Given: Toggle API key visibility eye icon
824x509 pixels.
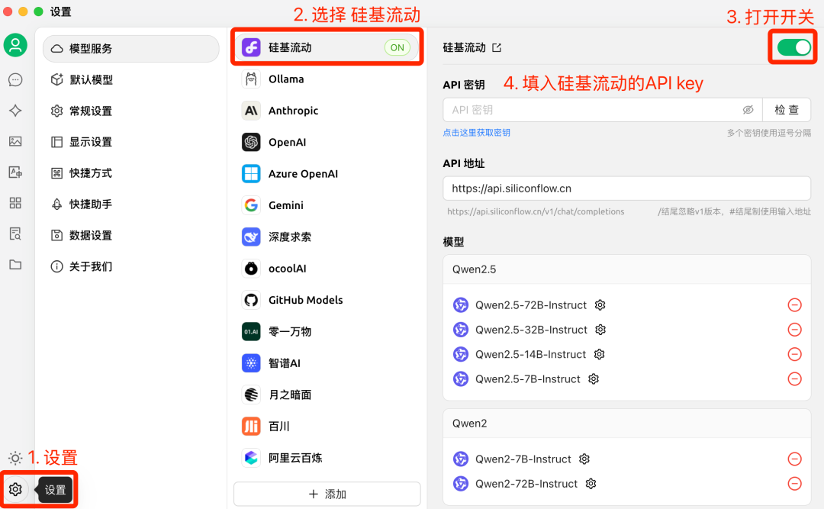Looking at the screenshot, I should (748, 110).
